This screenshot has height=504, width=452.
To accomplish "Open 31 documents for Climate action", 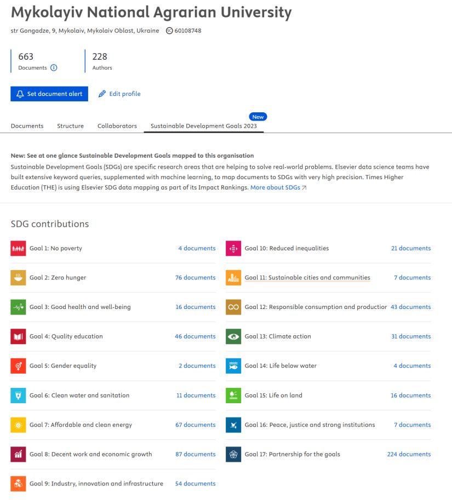I will pyautogui.click(x=411, y=336).
